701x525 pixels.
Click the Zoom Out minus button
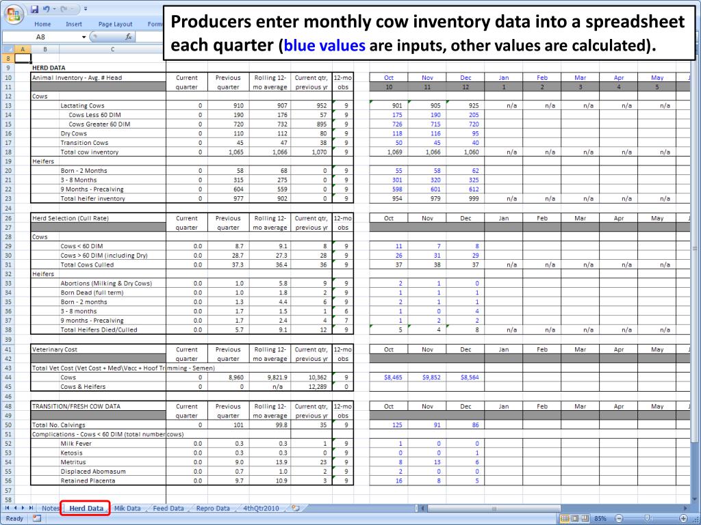pos(619,518)
